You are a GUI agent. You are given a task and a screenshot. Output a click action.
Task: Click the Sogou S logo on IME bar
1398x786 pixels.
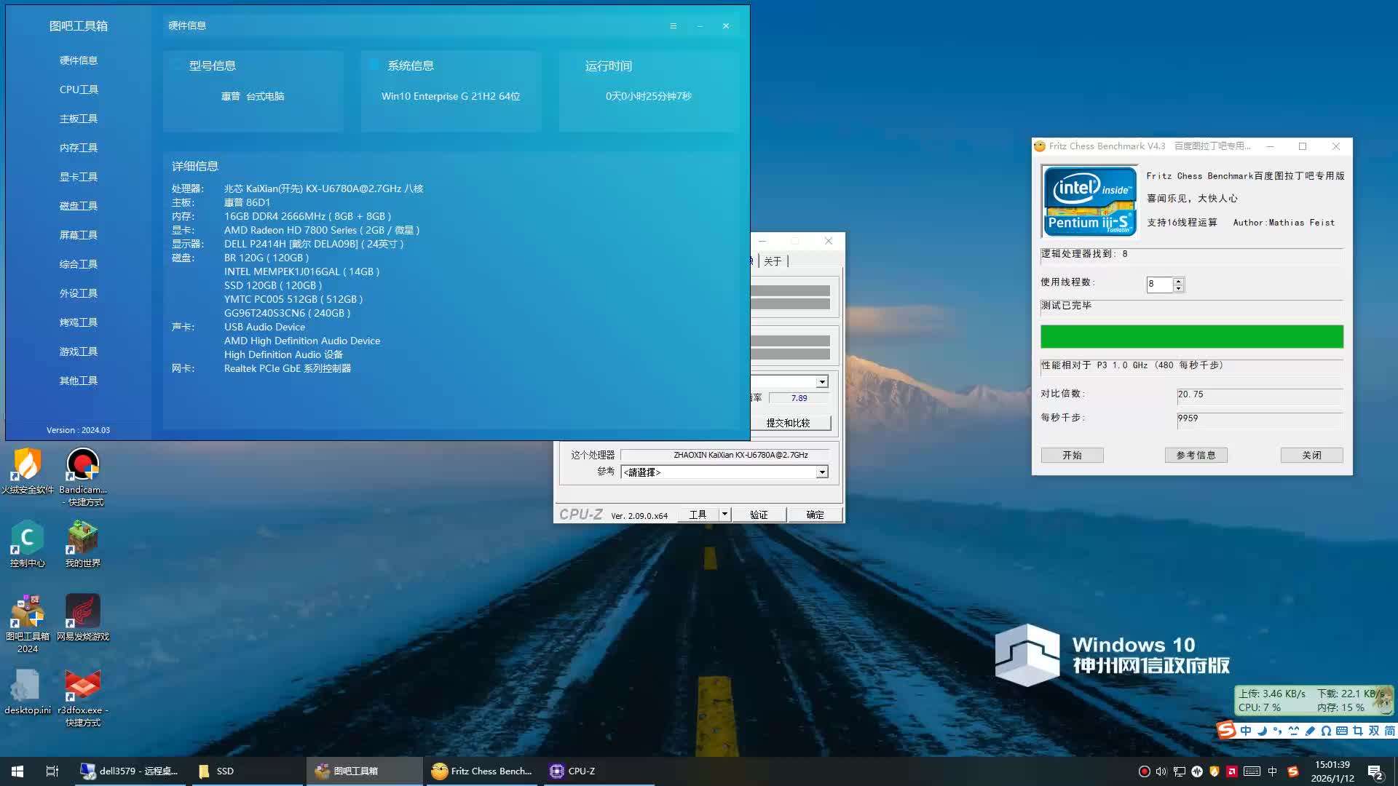(1227, 730)
